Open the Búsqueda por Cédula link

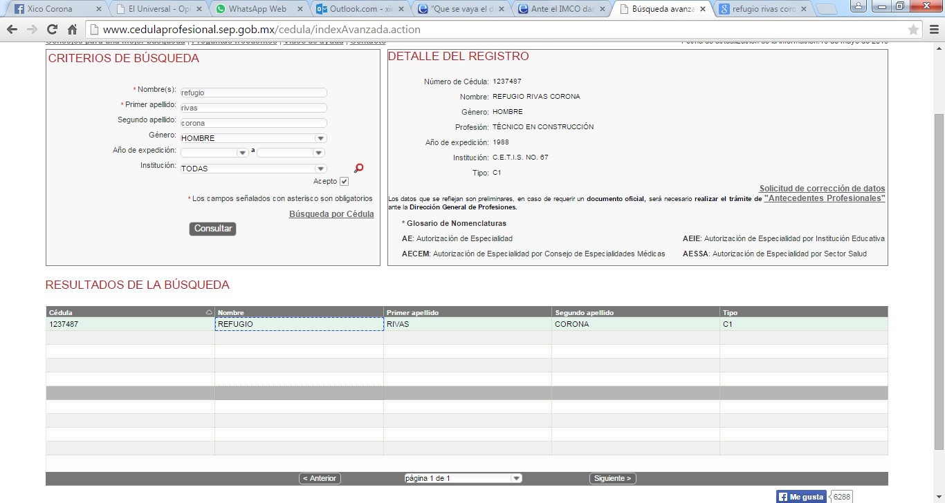tap(331, 214)
